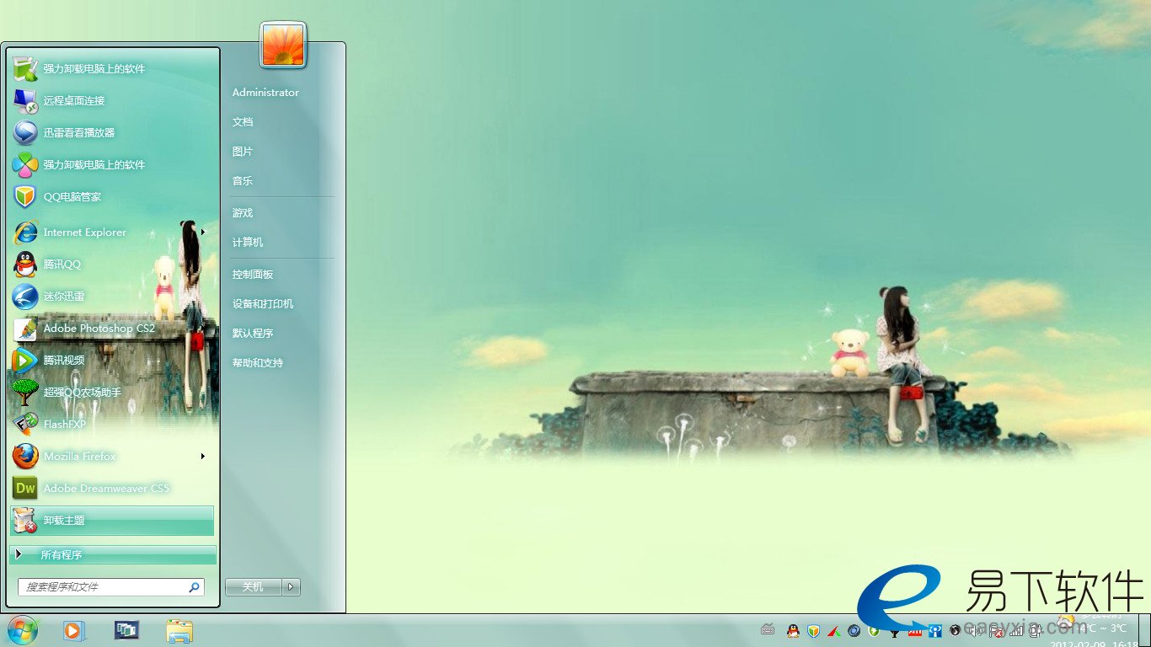Open Windows Explorer folder on the taskbar

point(179,630)
